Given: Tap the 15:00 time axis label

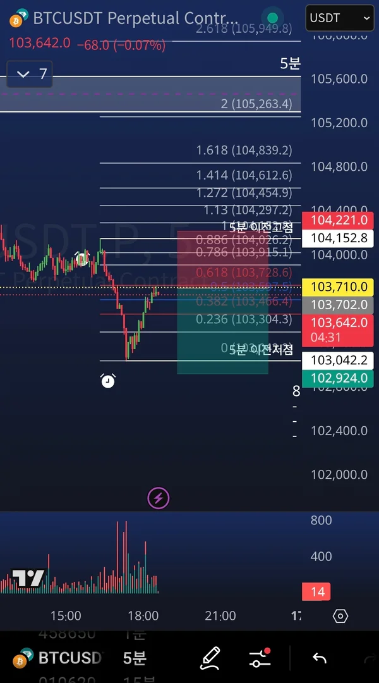Looking at the screenshot, I should (65, 616).
